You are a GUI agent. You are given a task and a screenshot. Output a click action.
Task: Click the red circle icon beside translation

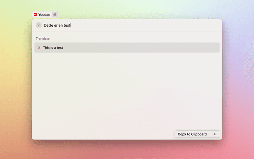pyautogui.click(x=39, y=48)
